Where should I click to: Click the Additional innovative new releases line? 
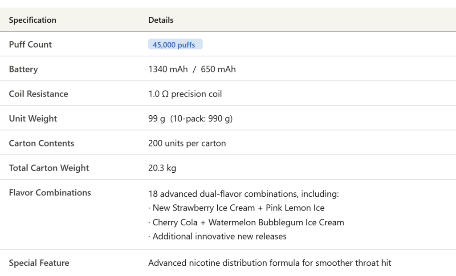pos(217,236)
